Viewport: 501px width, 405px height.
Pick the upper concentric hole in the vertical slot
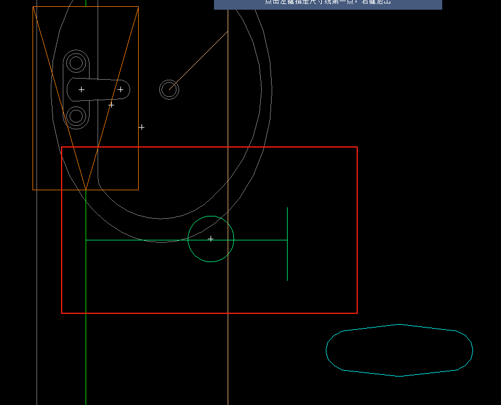[x=76, y=63]
